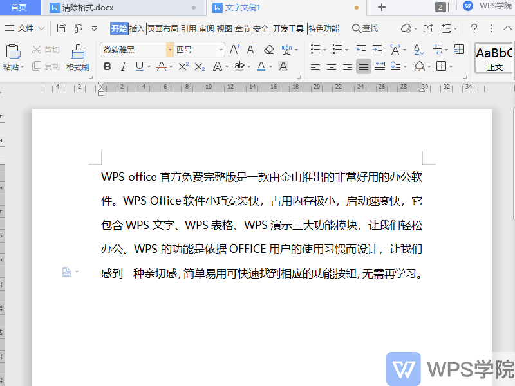Image resolution: width=515 pixels, height=386 pixels.
Task: Click the distributed alignment icon
Action: tap(380, 67)
